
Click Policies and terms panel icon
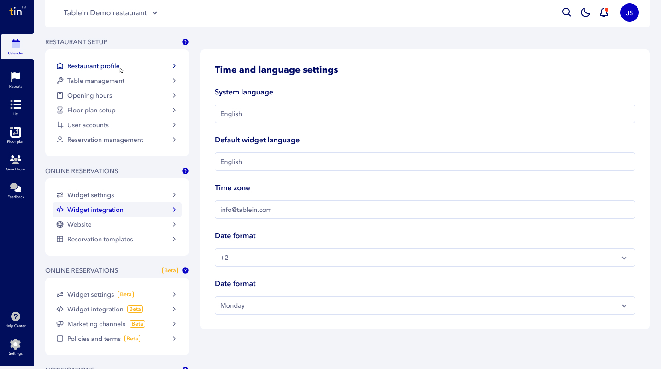[x=60, y=339]
